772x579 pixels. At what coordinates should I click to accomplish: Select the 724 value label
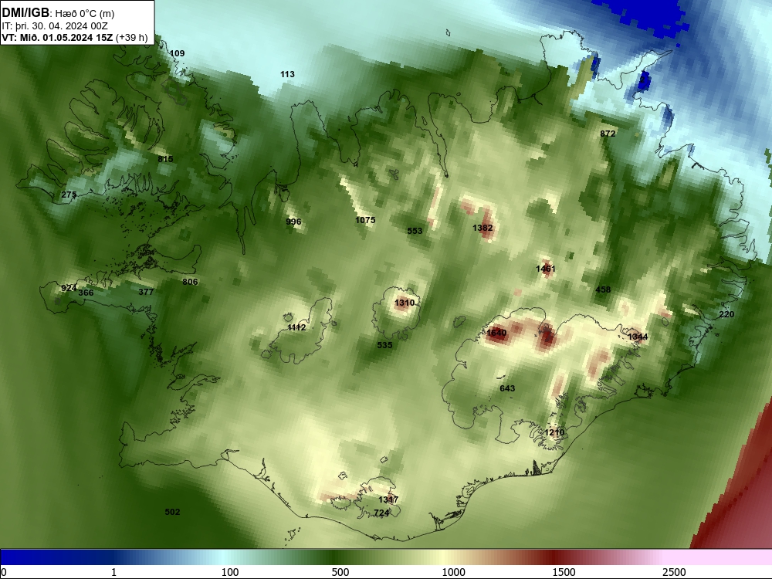pyautogui.click(x=381, y=513)
